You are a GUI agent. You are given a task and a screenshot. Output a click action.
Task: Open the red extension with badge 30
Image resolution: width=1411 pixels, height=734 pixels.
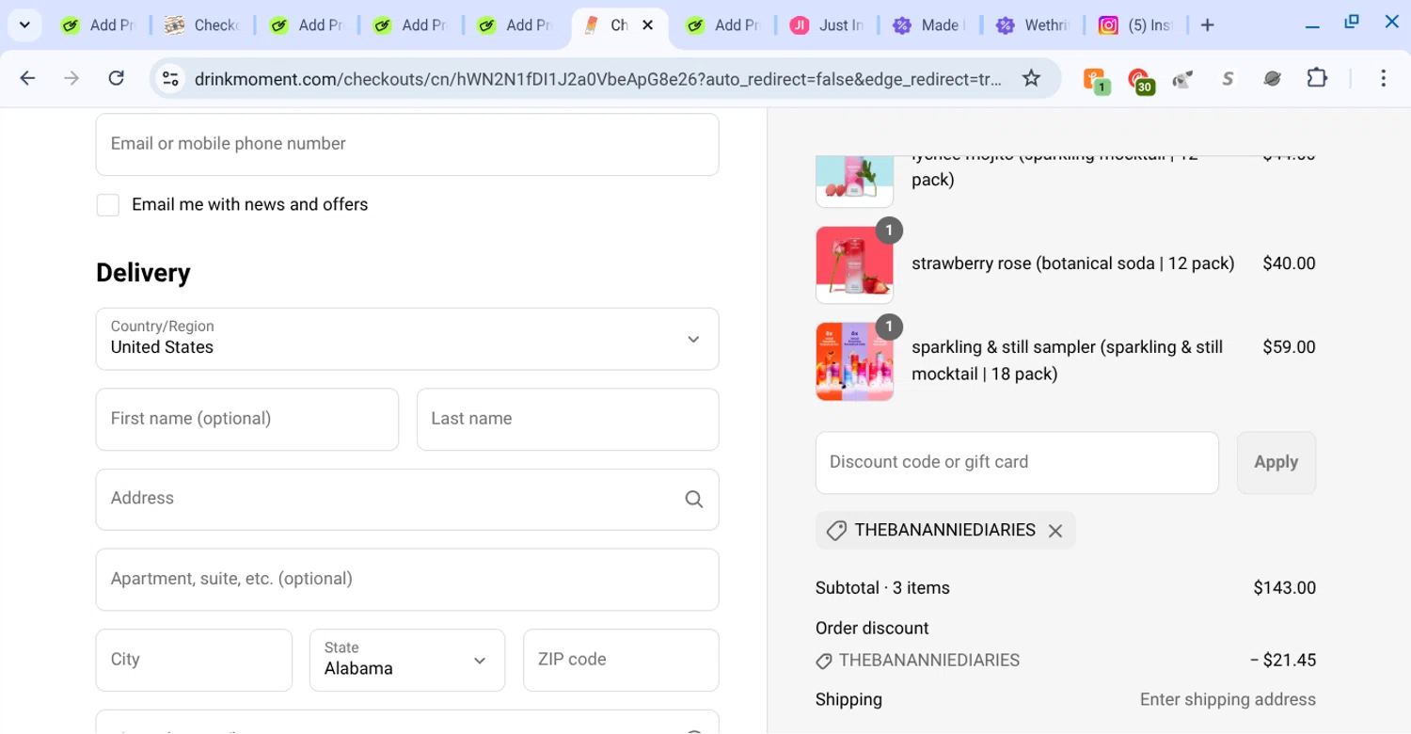[1140, 80]
